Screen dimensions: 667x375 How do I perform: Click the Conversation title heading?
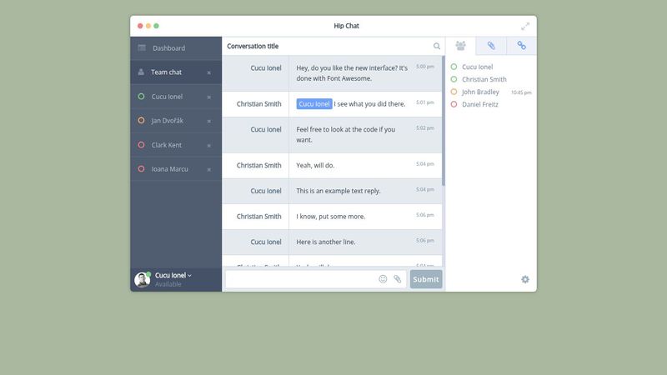(253, 46)
